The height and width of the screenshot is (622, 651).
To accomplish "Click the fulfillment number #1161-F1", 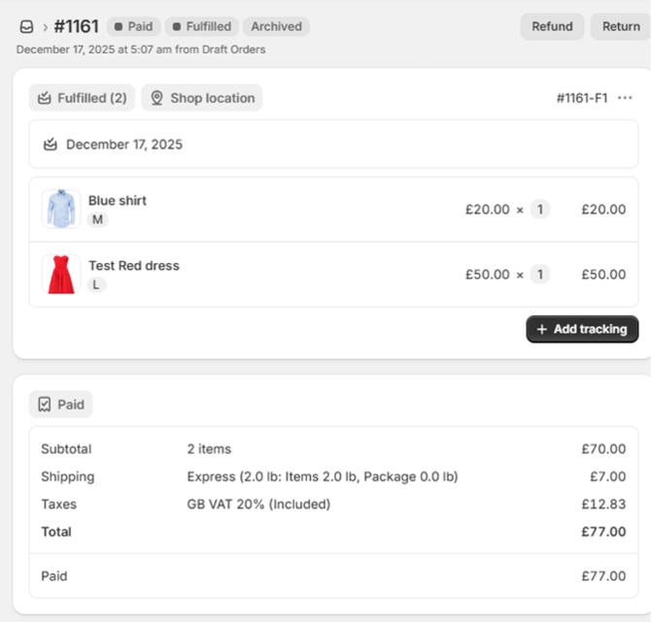I will 582,98.
